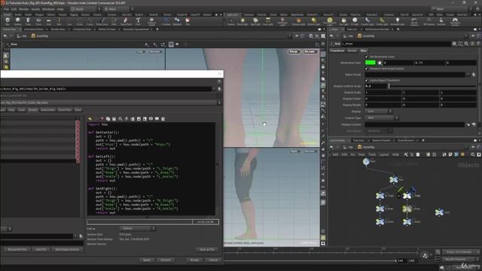Viewport: 482px width, 271px height.
Task: Switch to the Misc parameter tab
Action: coord(364,50)
